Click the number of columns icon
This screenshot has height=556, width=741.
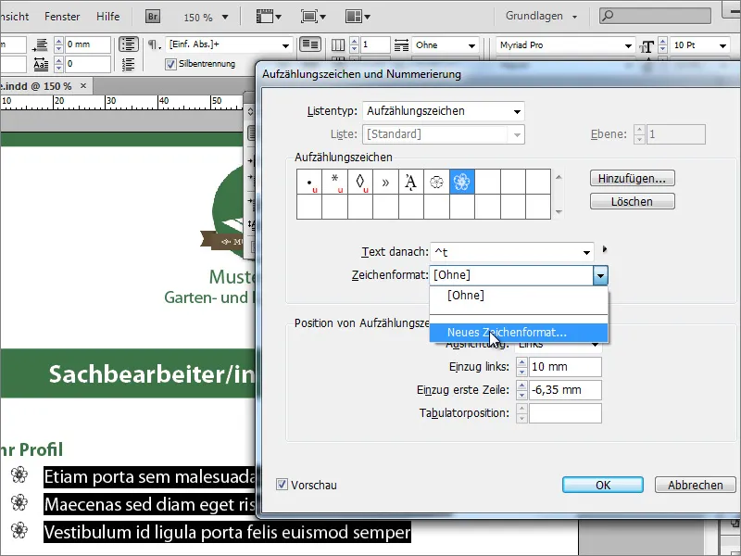point(338,44)
